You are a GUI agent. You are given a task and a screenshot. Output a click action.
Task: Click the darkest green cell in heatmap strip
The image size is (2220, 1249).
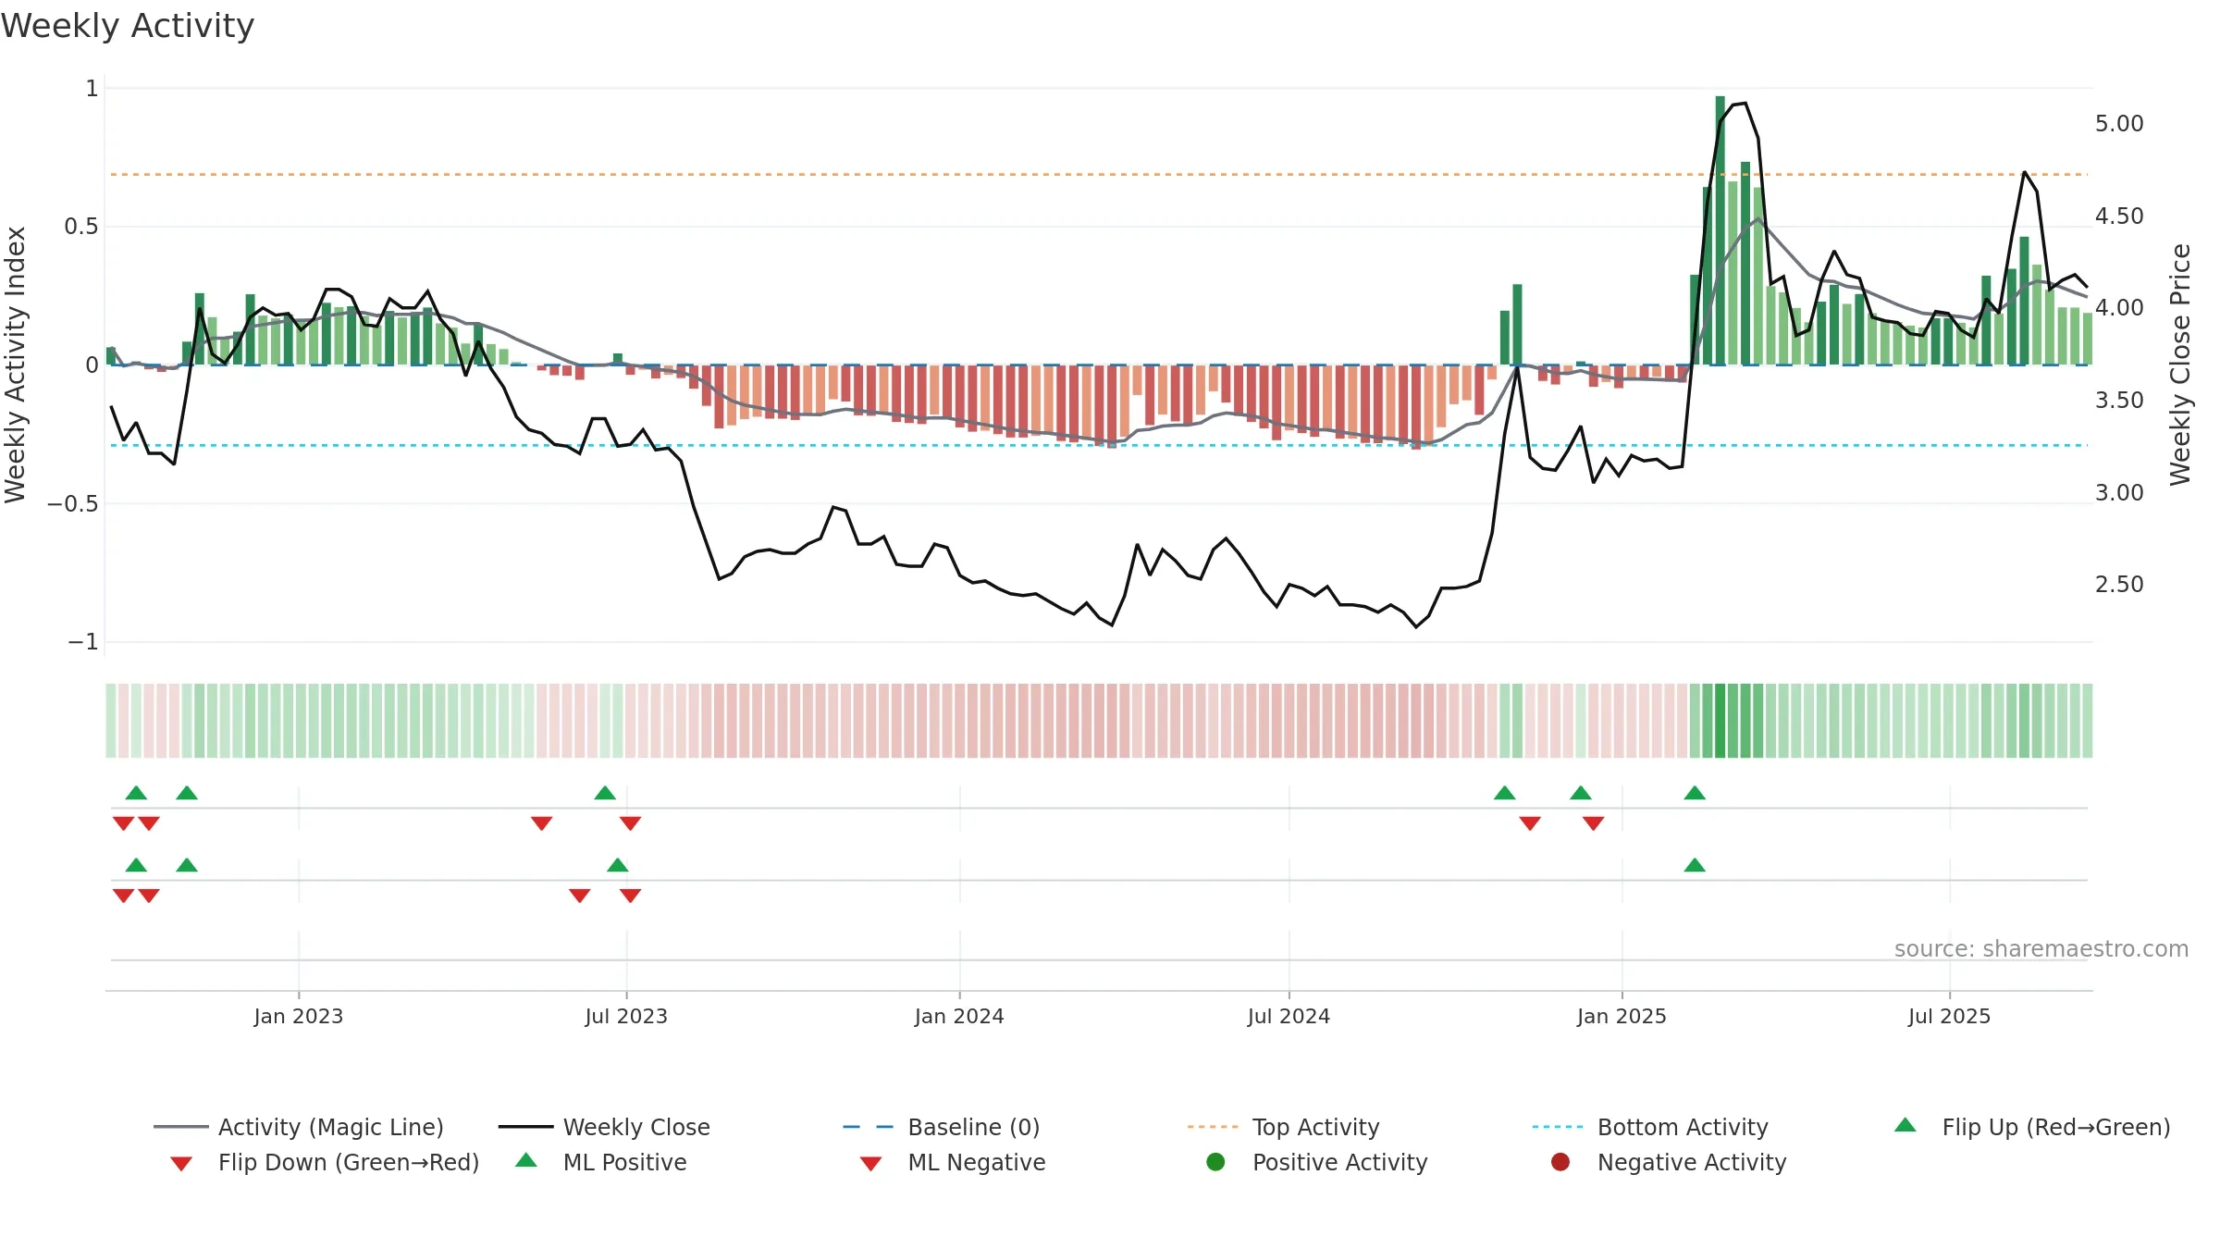(x=1720, y=721)
